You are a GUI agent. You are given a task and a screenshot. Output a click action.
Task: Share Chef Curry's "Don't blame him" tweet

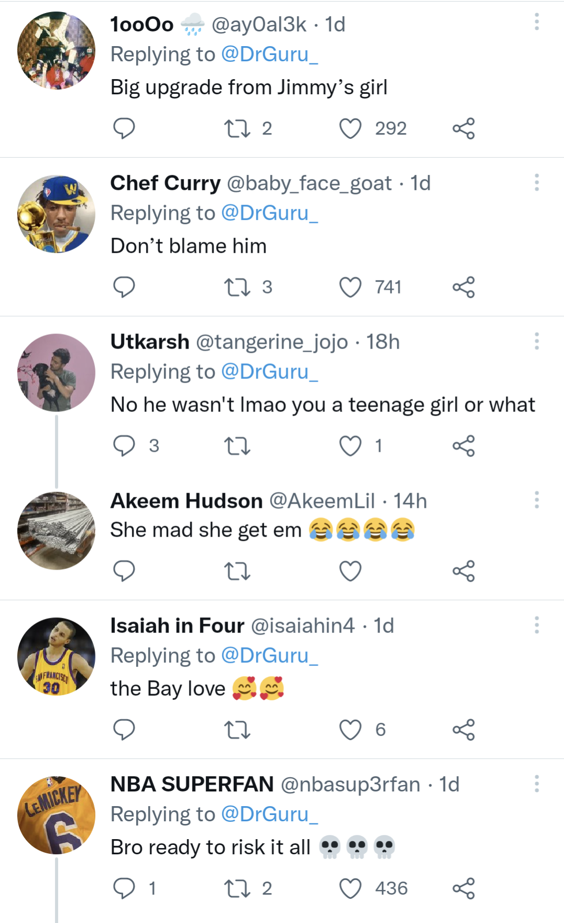point(467,286)
